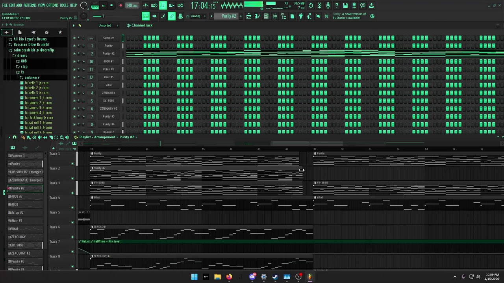This screenshot has width=504, height=283.
Task: Click the download content icon
Action: 371,6
